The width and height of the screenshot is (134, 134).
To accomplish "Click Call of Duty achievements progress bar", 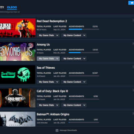I will [x=84, y=99].
